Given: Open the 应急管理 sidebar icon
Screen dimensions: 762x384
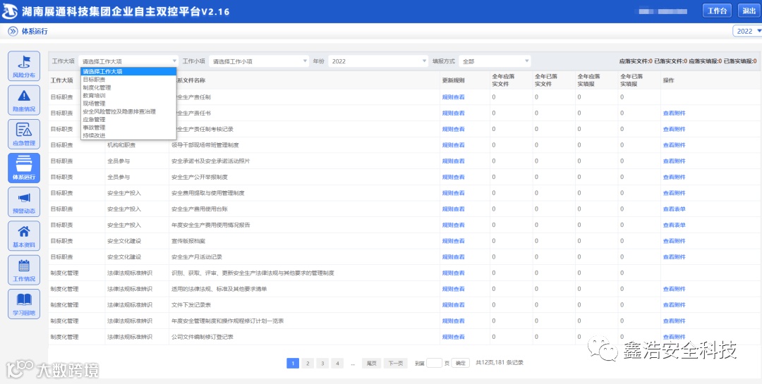Looking at the screenshot, I should pyautogui.click(x=24, y=134).
